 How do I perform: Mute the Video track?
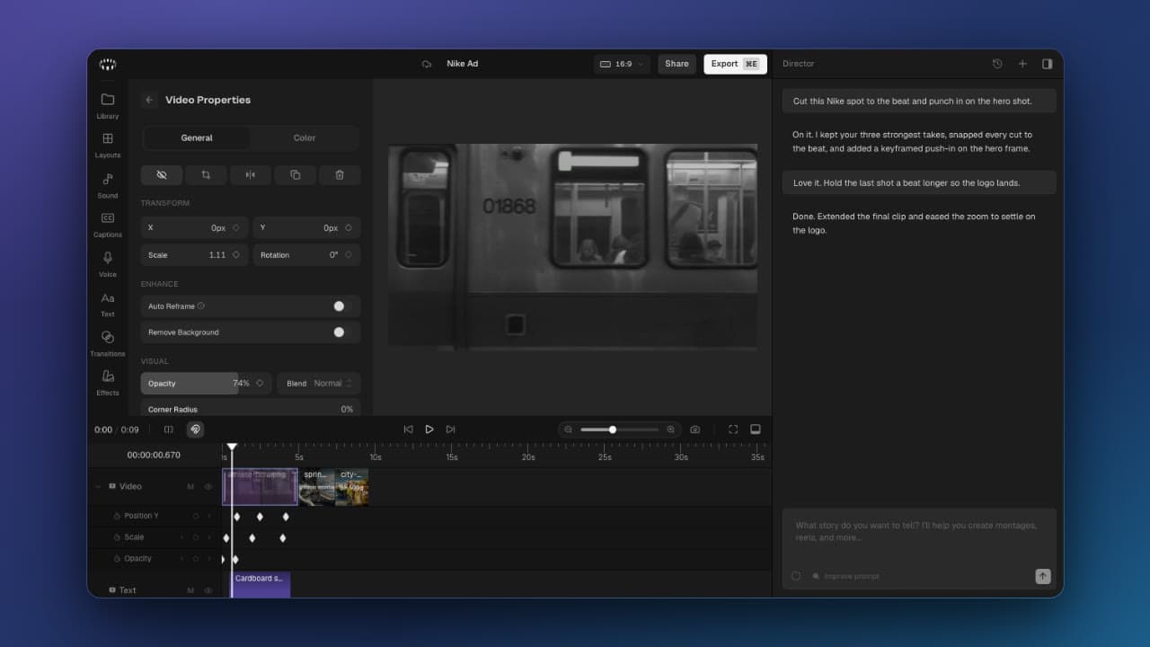tap(190, 487)
